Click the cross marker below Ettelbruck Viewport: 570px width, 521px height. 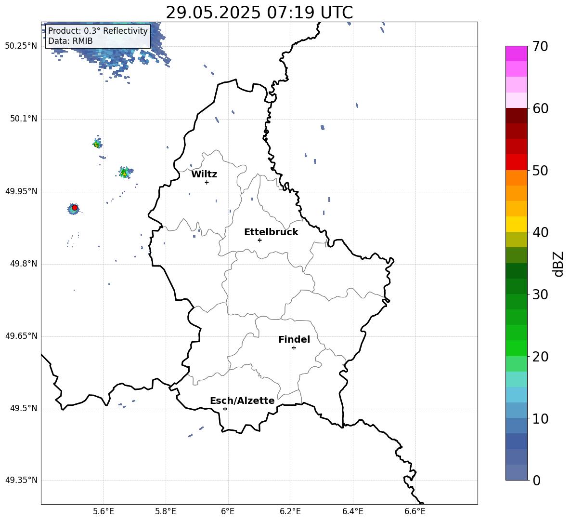[259, 240]
